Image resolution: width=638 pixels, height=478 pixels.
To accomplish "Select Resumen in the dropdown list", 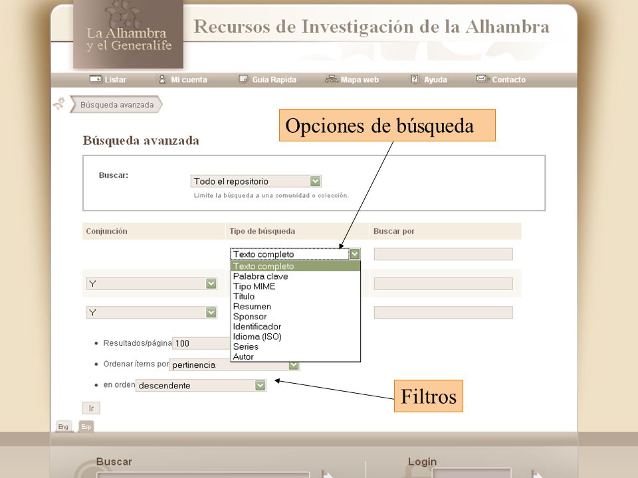I will coord(295,307).
